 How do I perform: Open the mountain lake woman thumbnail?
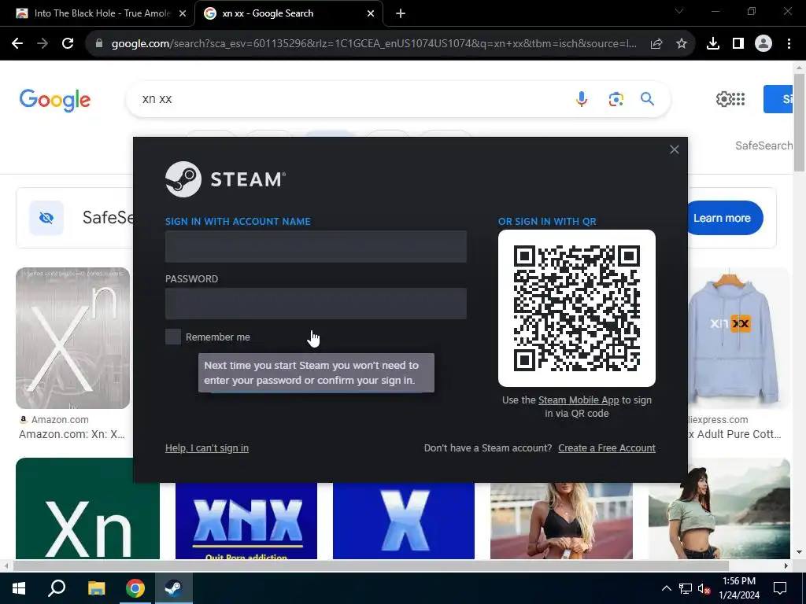click(719, 508)
